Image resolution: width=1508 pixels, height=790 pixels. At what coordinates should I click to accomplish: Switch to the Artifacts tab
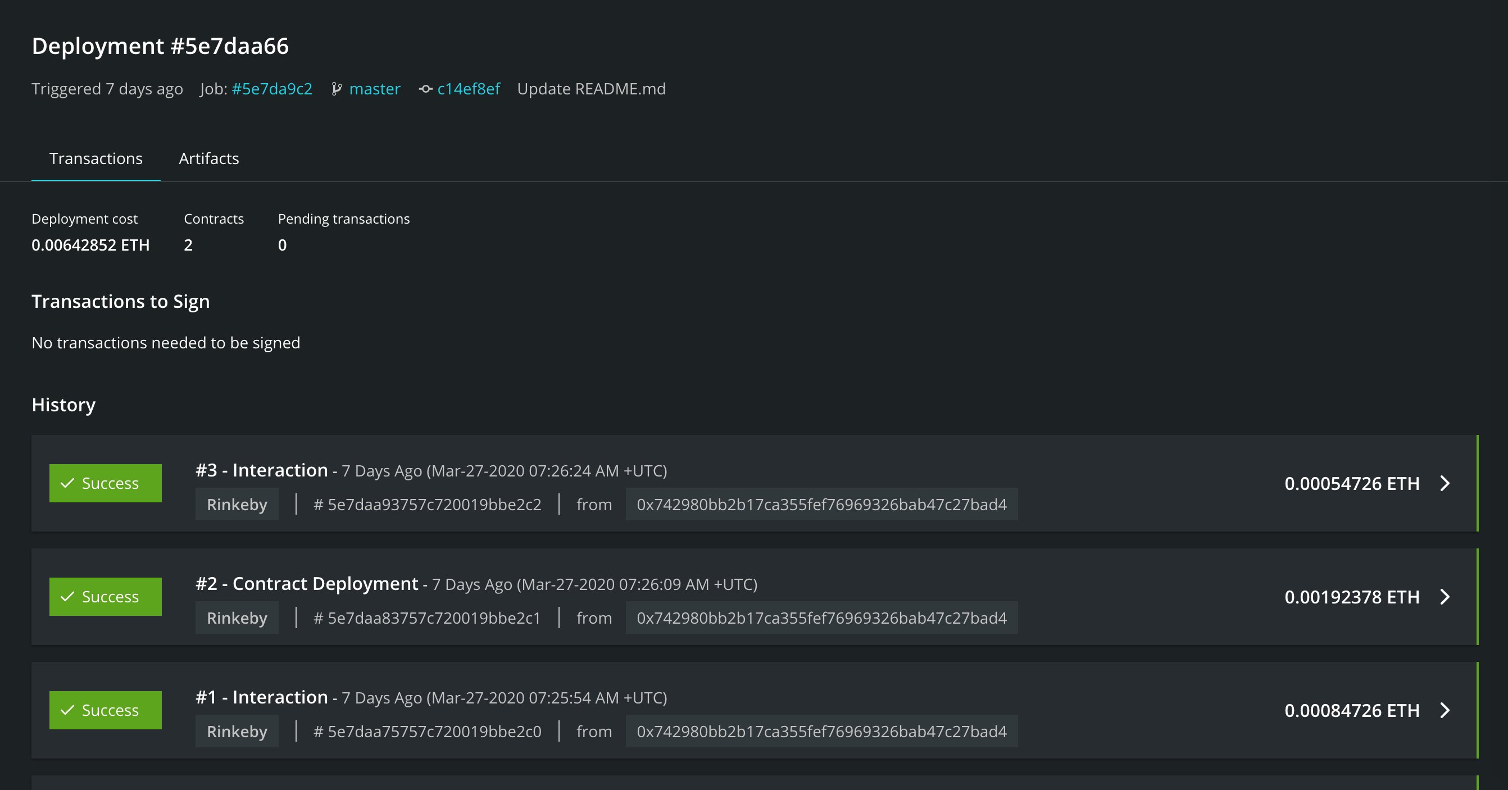209,158
